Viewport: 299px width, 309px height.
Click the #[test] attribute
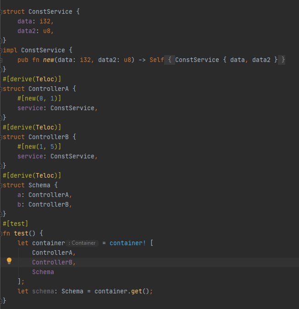(x=15, y=224)
